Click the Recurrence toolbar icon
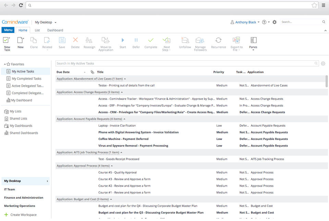This screenshot has height=221, width=329. click(218, 40)
